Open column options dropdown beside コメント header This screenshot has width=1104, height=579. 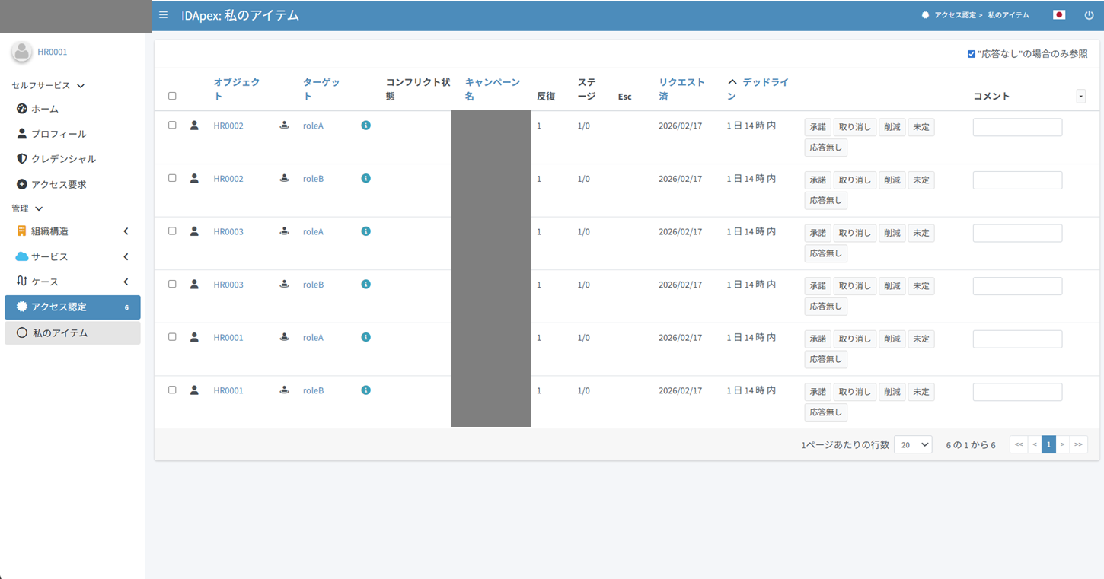pyautogui.click(x=1080, y=96)
